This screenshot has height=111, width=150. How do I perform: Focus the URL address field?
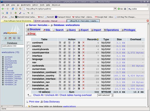(x=68, y=9)
